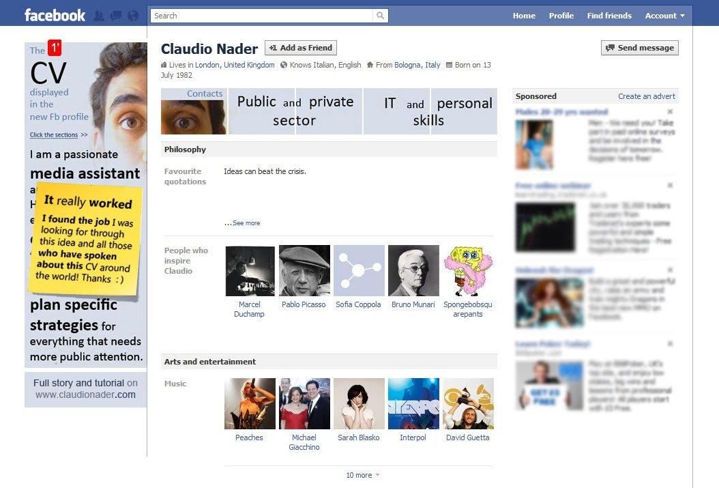Image resolution: width=719 pixels, height=488 pixels.
Task: Open London, United Kingdom link
Action: tap(235, 65)
